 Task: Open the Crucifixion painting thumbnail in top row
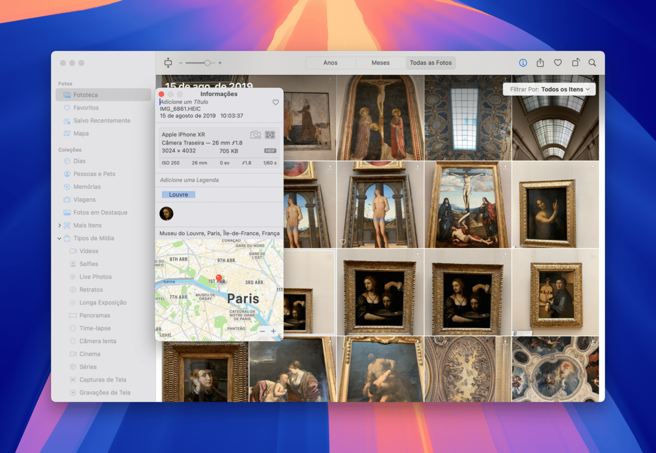380,118
